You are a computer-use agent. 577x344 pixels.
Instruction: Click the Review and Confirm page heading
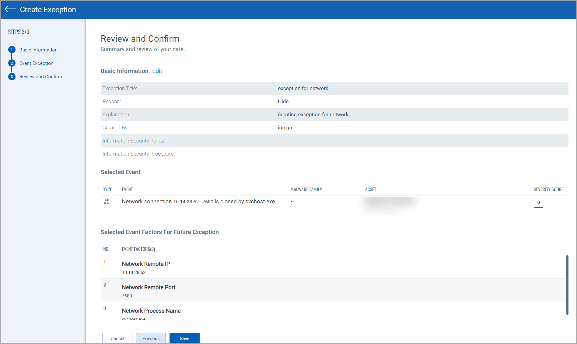140,39
